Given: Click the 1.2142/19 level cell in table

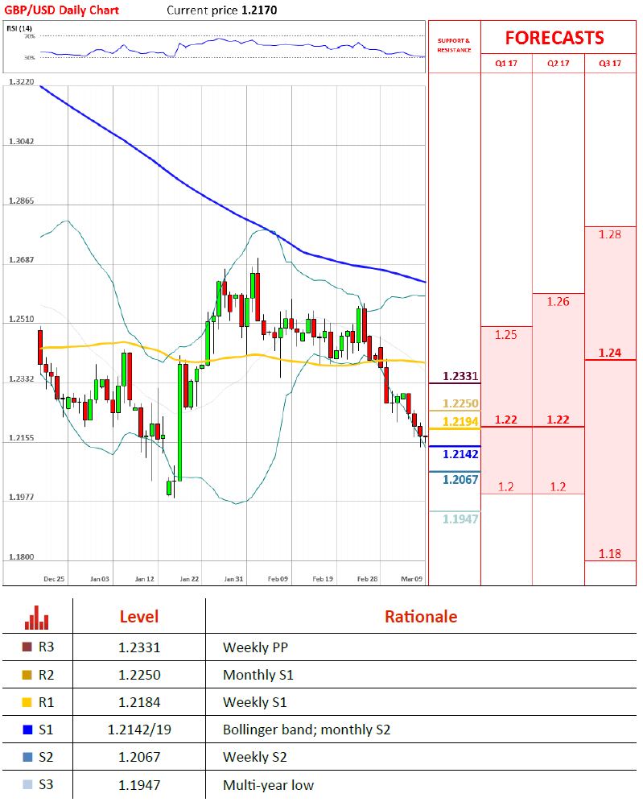Looking at the screenshot, I should [x=138, y=730].
